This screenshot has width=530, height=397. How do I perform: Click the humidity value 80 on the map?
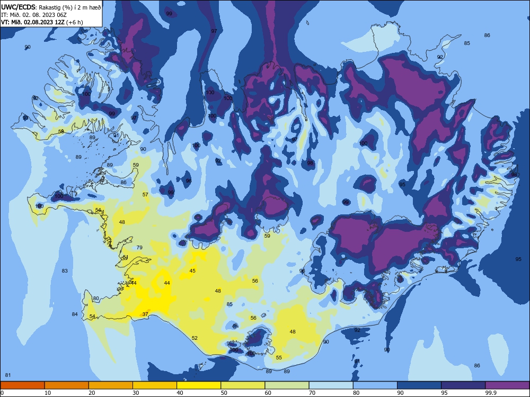[x=96, y=299]
